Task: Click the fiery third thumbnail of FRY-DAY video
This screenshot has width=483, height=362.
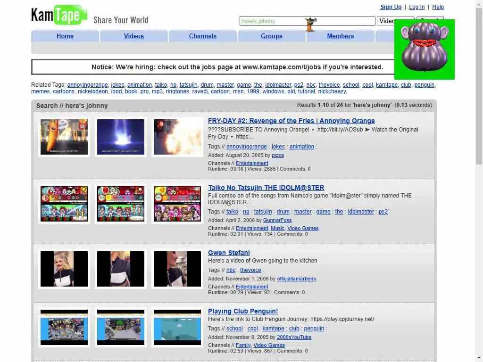Action: 177,137
